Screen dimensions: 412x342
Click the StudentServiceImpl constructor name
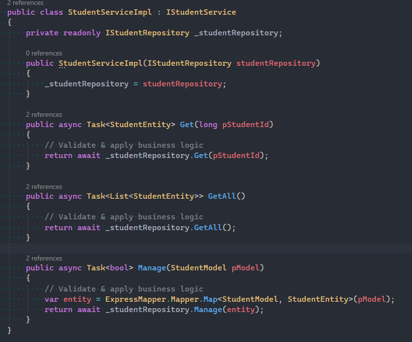[x=100, y=63]
